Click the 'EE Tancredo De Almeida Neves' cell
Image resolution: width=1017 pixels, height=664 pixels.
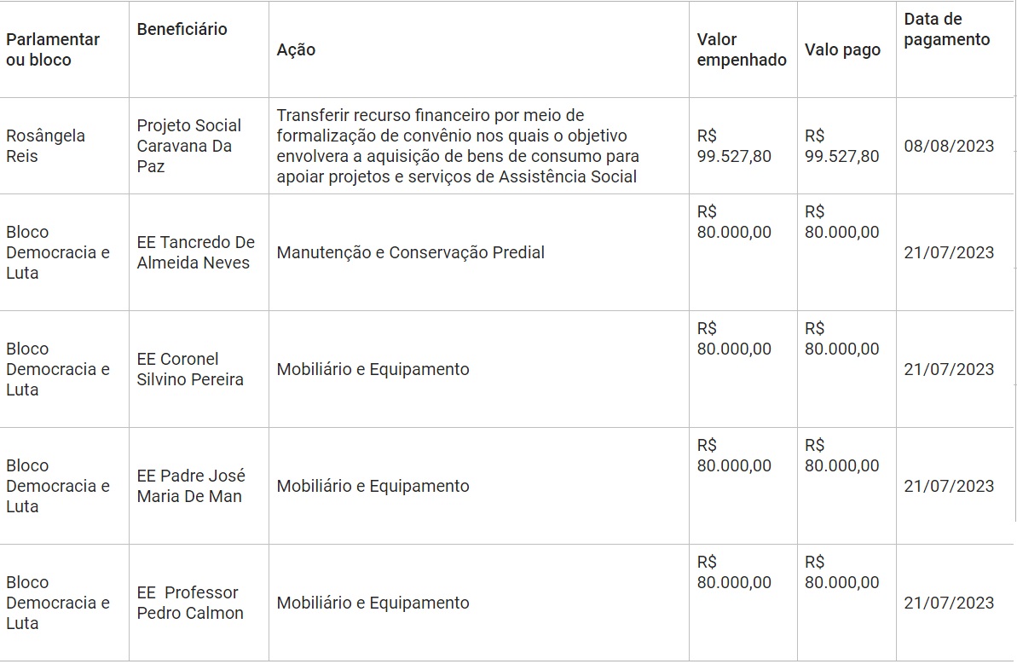[x=195, y=252]
